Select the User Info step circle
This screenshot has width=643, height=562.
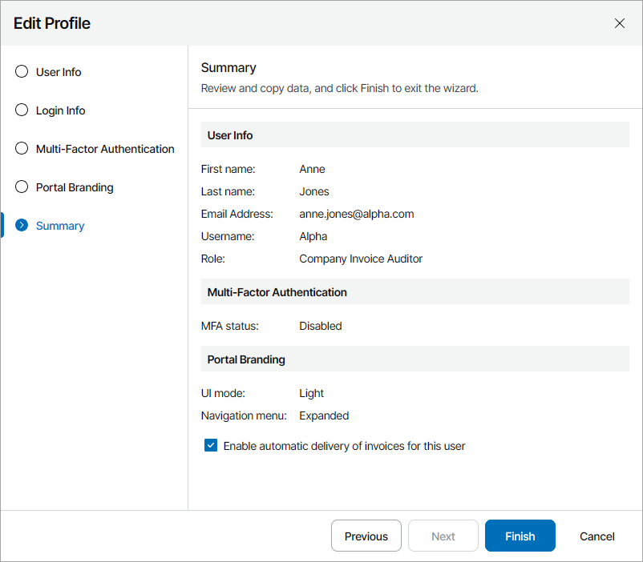pyautogui.click(x=22, y=72)
